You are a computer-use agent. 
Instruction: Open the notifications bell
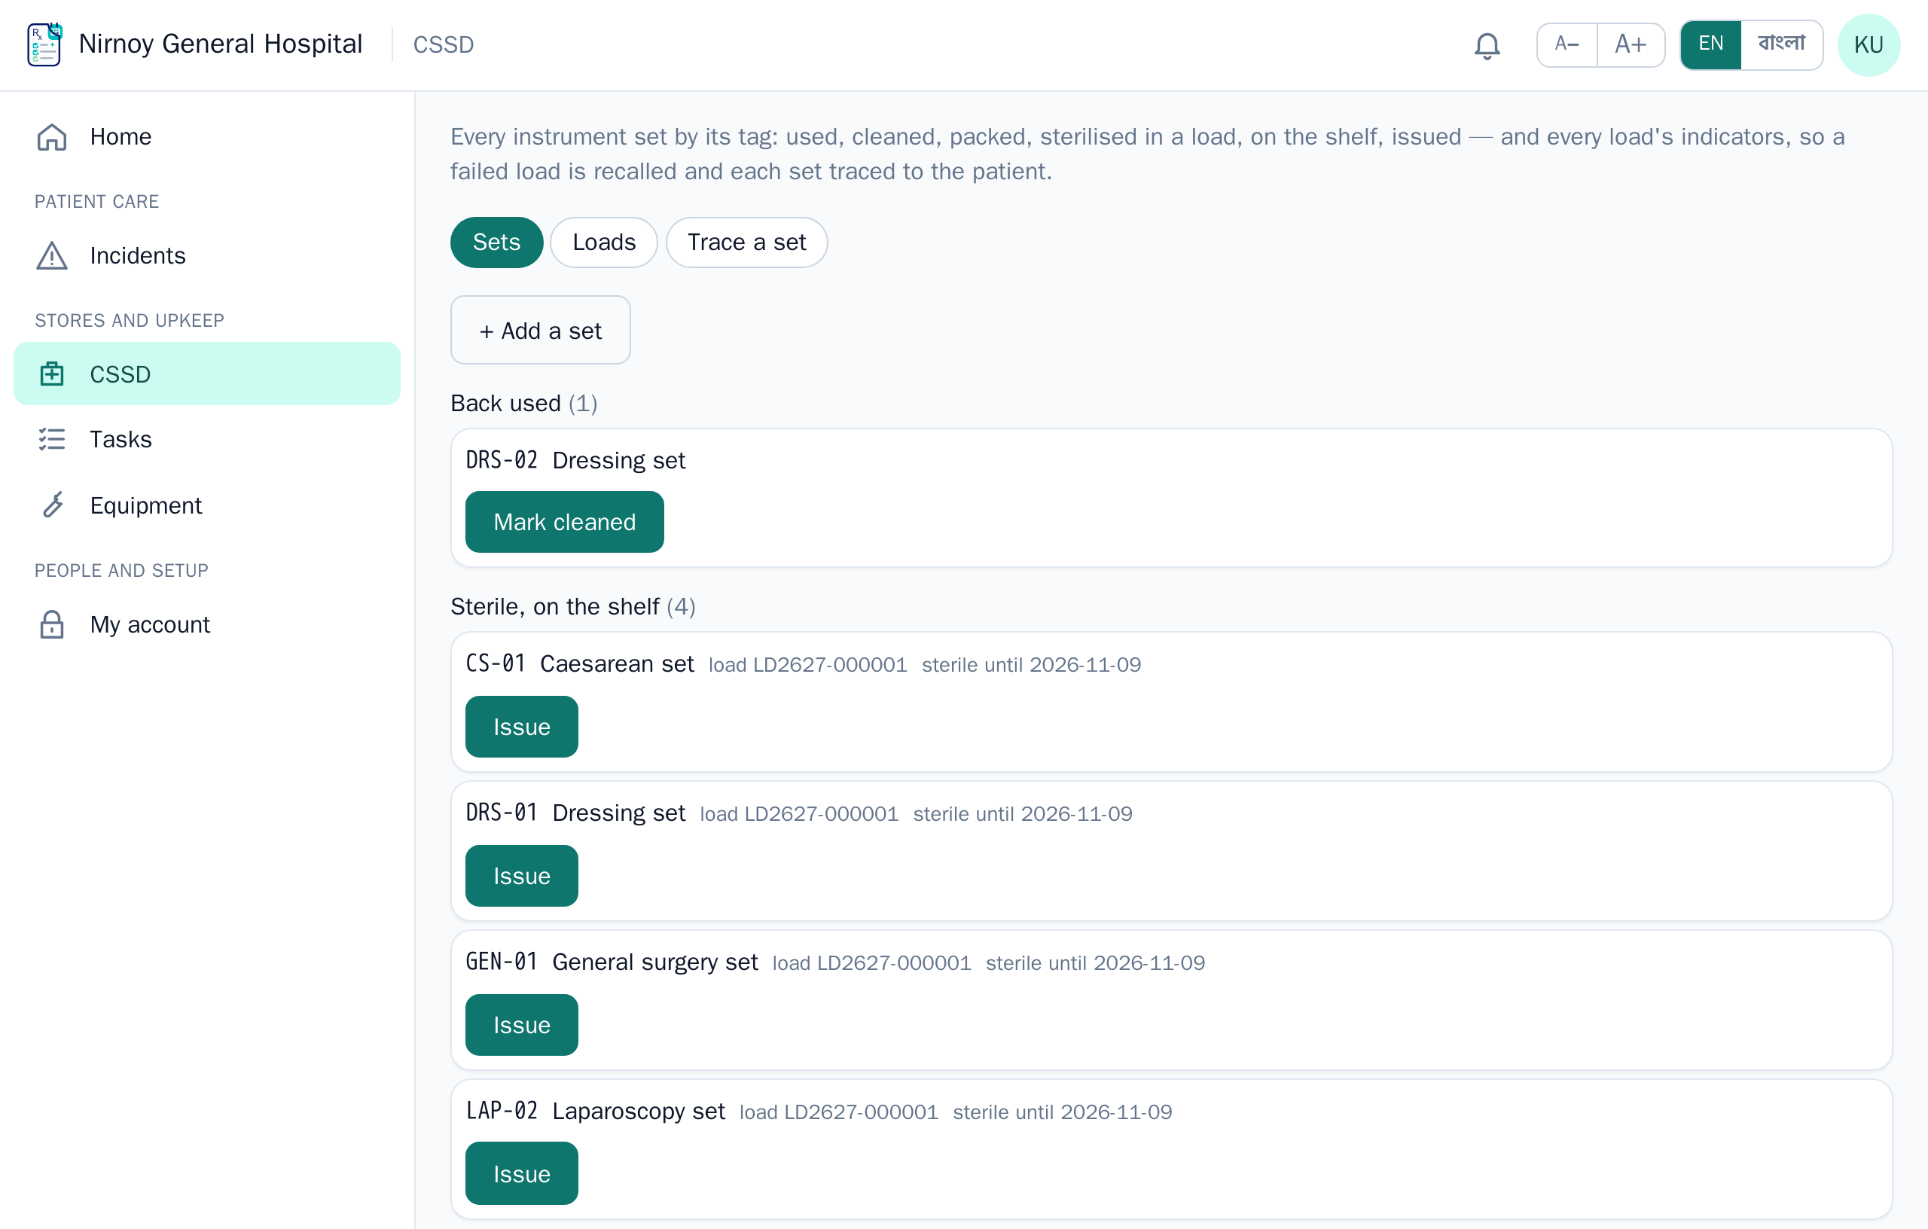[x=1487, y=45]
